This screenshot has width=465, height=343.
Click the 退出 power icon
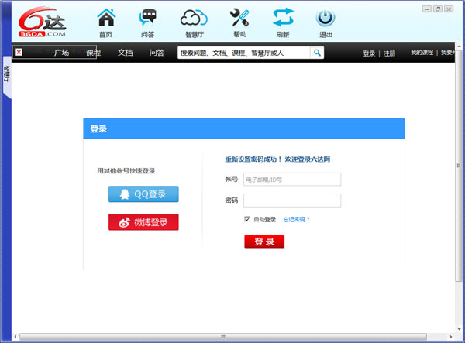[326, 19]
